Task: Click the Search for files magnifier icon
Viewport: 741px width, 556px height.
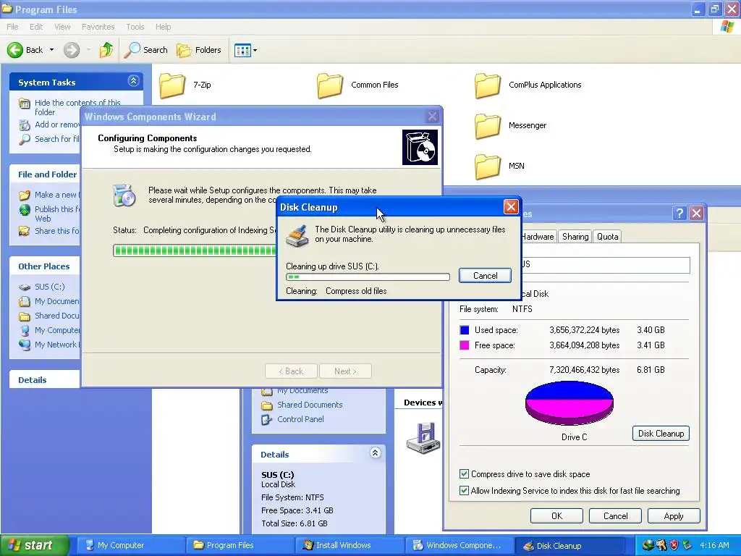Action: pos(25,139)
